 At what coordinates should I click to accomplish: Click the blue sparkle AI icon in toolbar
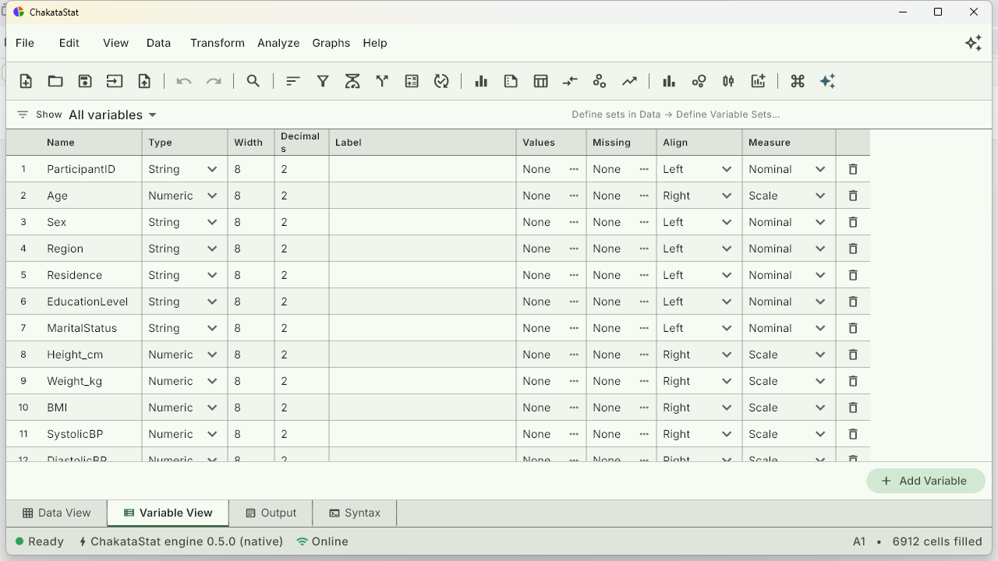tap(827, 81)
